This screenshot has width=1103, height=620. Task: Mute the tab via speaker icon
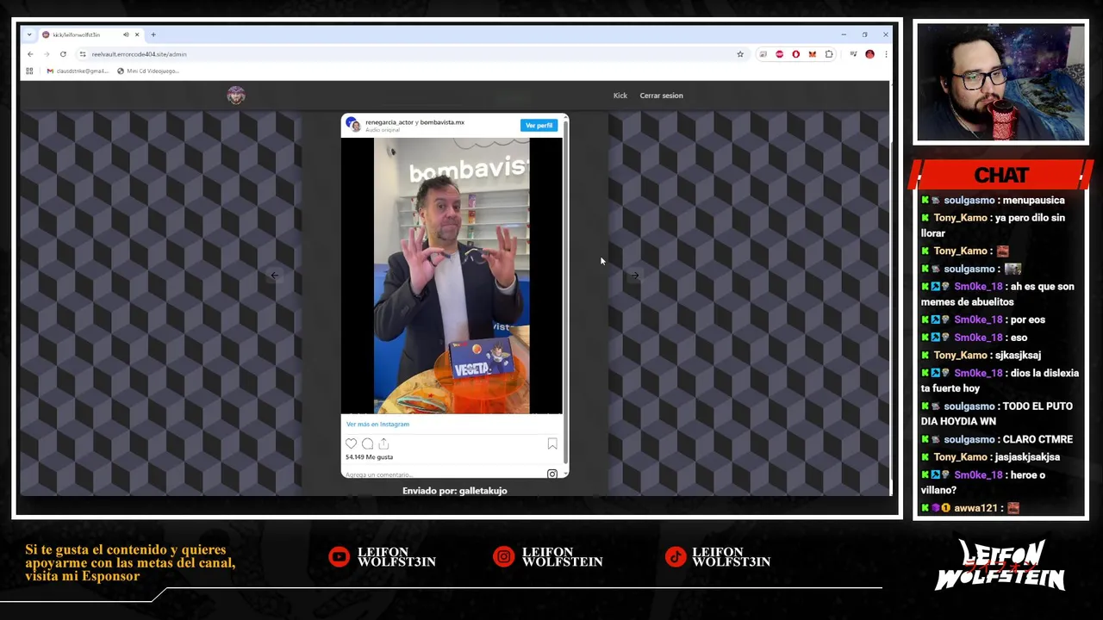tap(126, 34)
